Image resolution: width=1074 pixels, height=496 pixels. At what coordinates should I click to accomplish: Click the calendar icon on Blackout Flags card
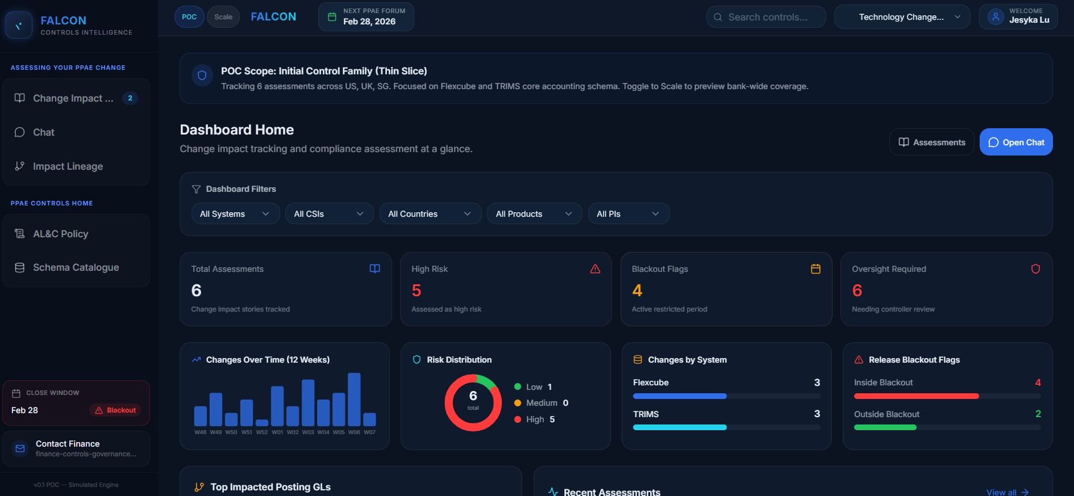pos(815,268)
